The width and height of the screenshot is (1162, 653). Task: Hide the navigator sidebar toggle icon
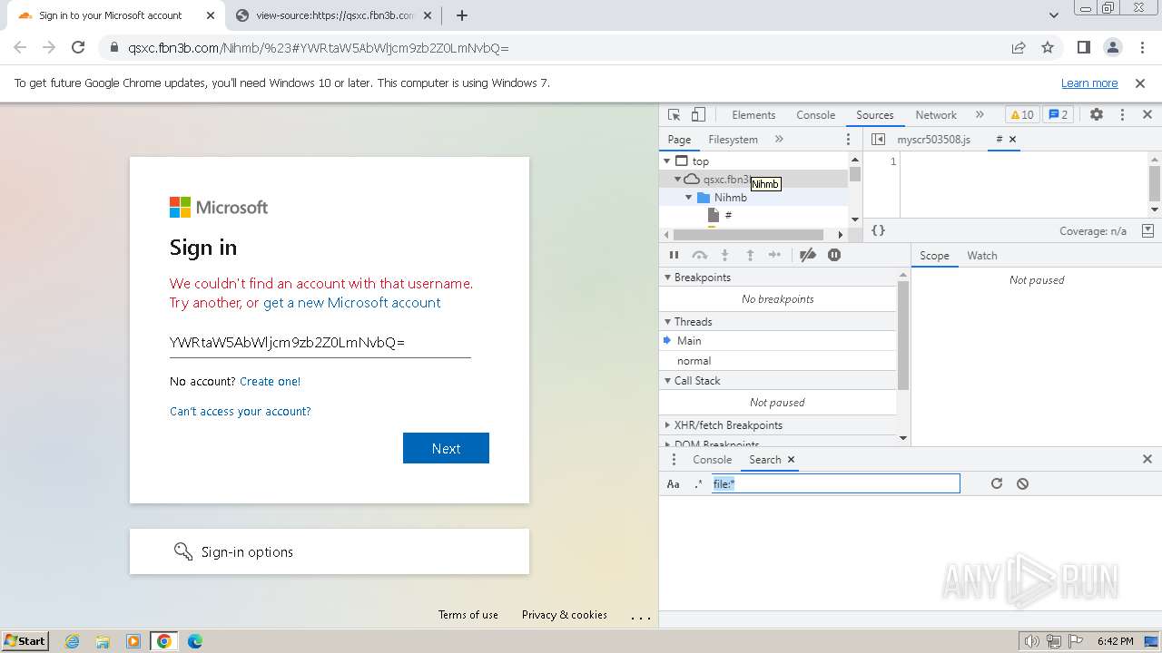(x=878, y=140)
